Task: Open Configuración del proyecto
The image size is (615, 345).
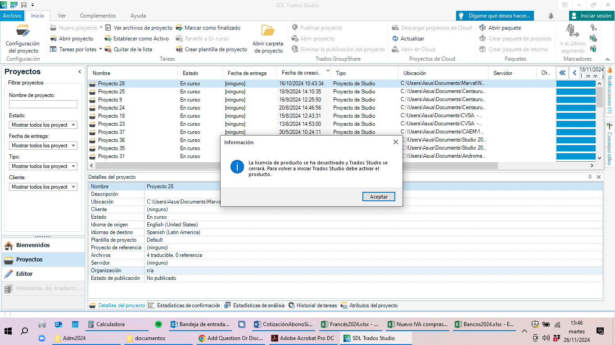Action: (23, 39)
